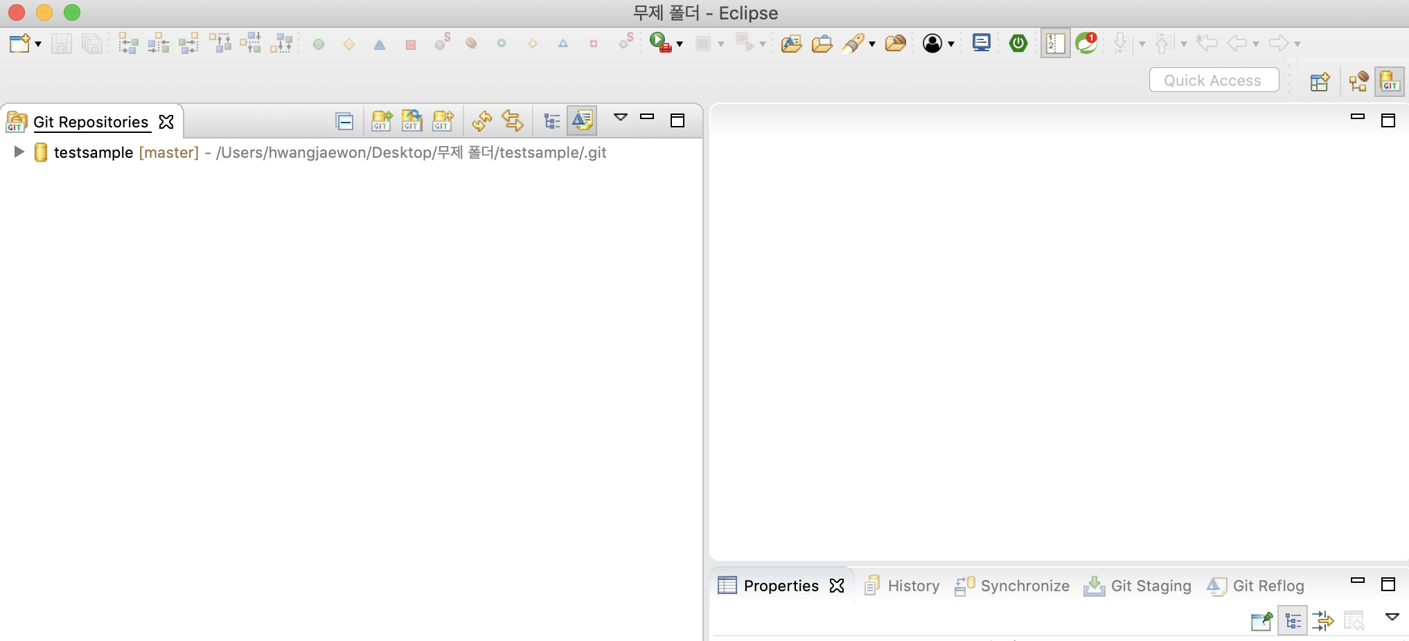Click the Spring leaf icon with red badge

pos(1086,43)
